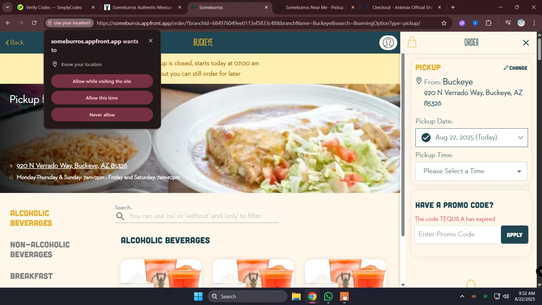This screenshot has width=542, height=305.
Task: Open the purple extension icon
Action: coord(462,23)
